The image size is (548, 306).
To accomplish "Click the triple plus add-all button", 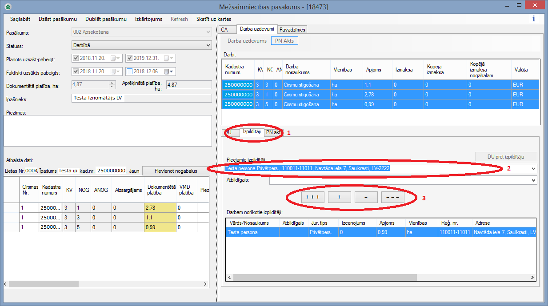I will tap(313, 197).
